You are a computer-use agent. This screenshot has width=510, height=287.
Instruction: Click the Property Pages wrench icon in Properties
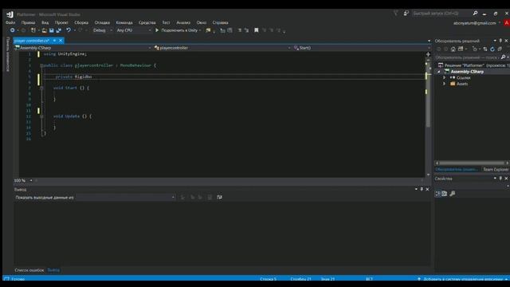coord(453,194)
